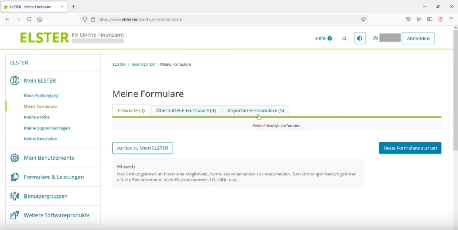
Task: Switch to Übermittelte Formulare (4) tab
Action: [186, 110]
